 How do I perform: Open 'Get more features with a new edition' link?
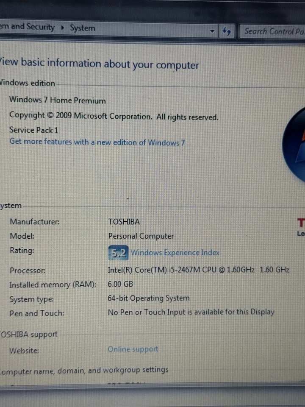pos(97,142)
